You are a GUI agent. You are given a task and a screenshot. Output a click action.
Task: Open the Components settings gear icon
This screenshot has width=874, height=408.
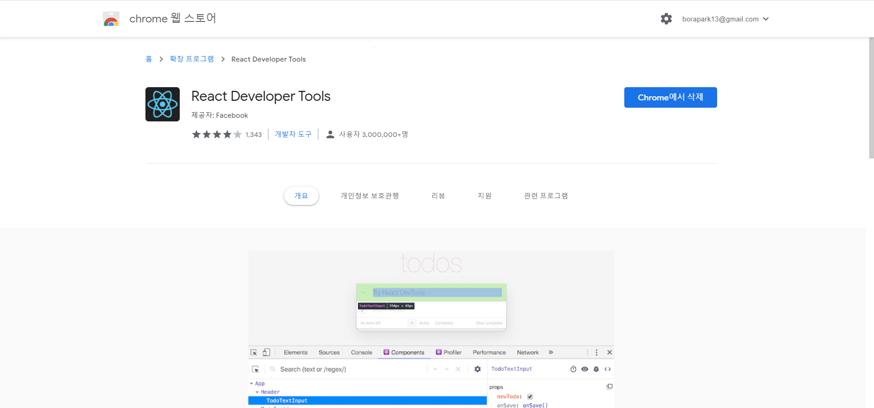pyautogui.click(x=477, y=369)
